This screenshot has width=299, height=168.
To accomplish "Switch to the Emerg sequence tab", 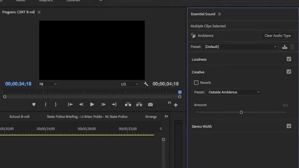I will (151, 117).
